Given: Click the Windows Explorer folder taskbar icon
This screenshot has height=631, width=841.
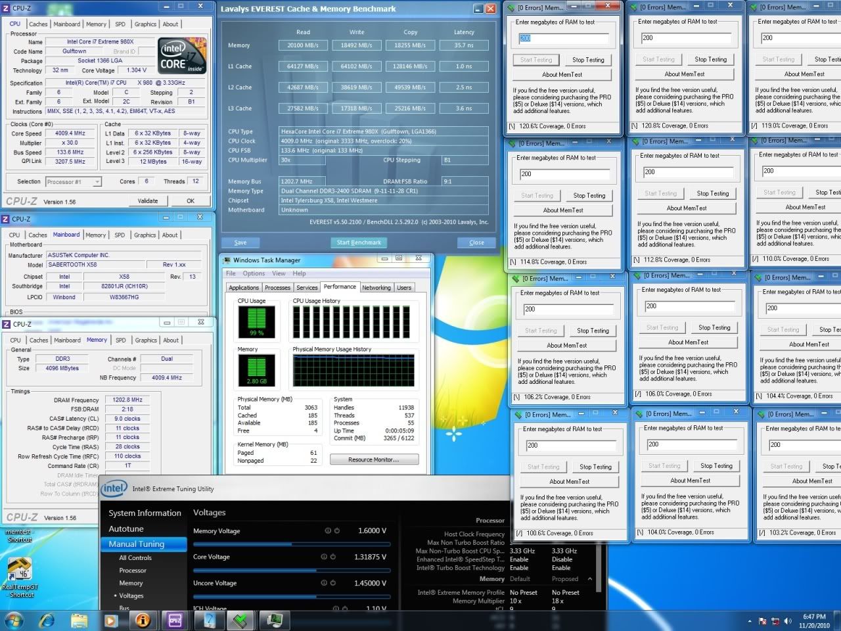Looking at the screenshot, I should point(79,620).
